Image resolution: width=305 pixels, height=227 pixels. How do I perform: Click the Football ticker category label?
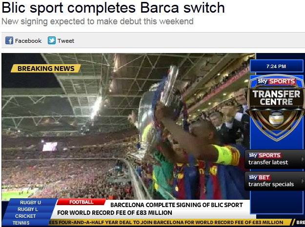pos(81,202)
